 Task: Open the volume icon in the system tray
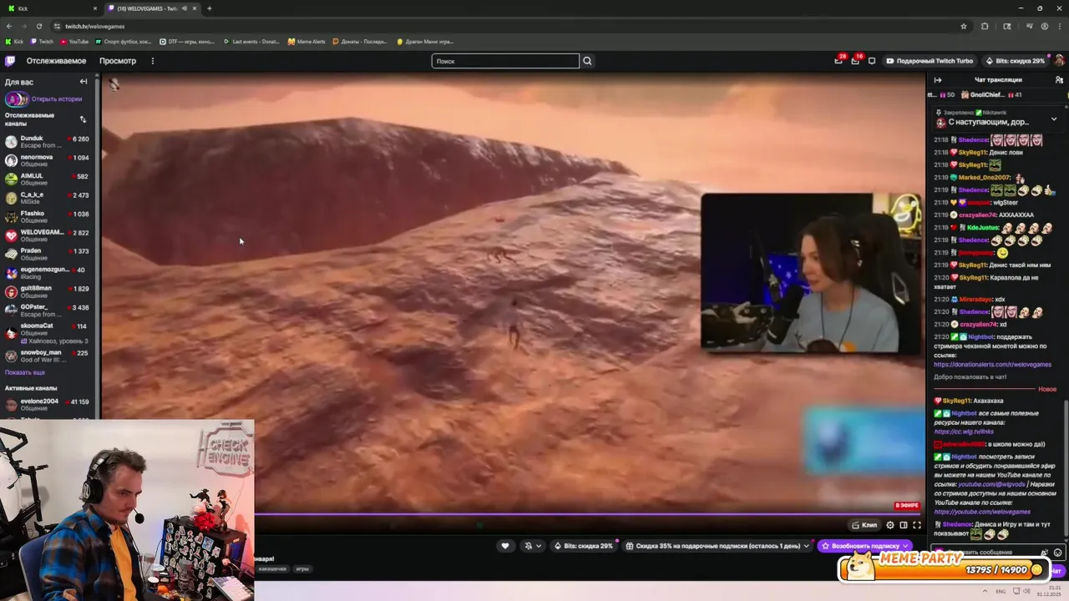(x=1027, y=591)
